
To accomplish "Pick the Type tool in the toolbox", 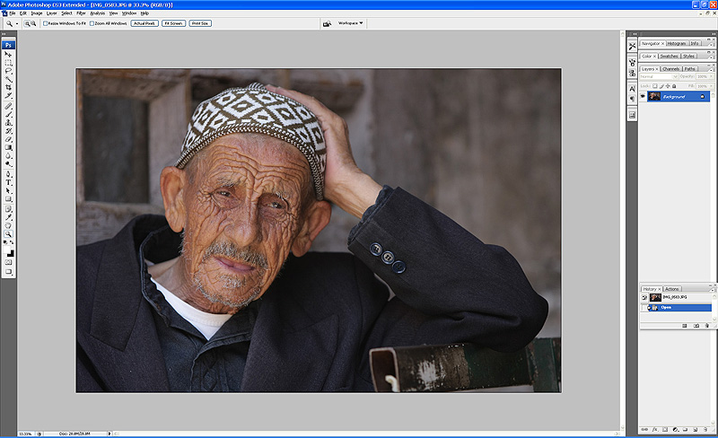I will (x=9, y=182).
